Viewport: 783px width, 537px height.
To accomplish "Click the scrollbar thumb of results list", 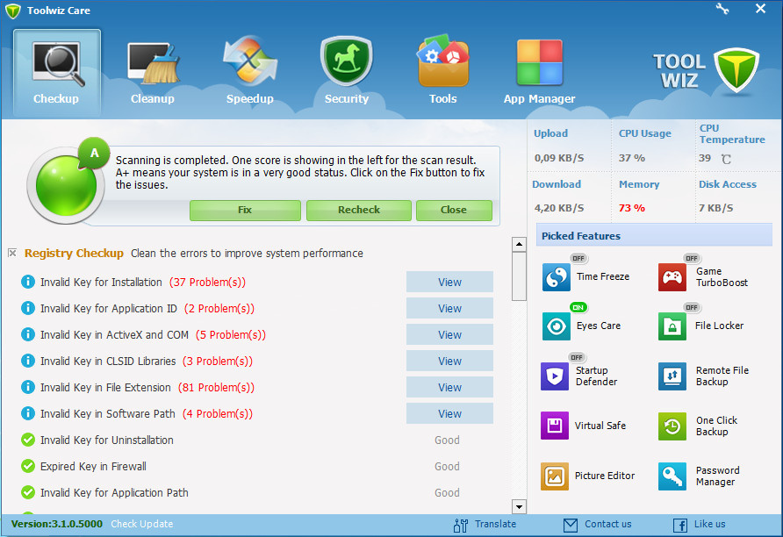I will (519, 276).
